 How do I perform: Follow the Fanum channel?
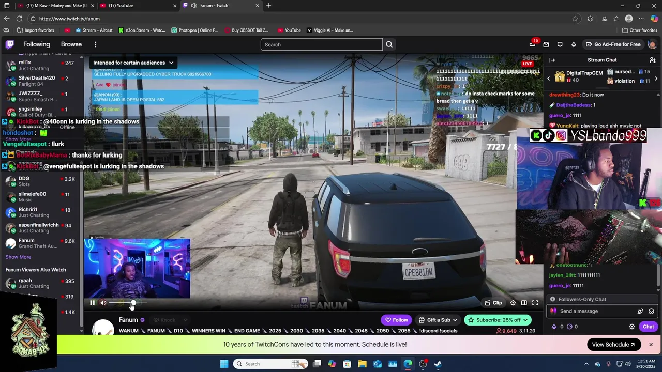396,320
